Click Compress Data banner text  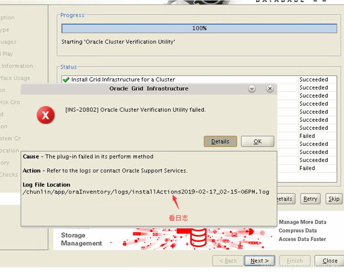pyautogui.click(x=298, y=231)
